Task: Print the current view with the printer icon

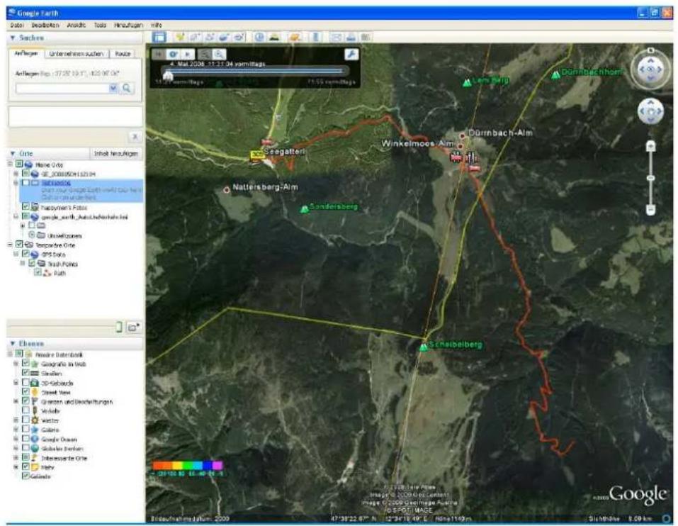Action: (x=351, y=37)
